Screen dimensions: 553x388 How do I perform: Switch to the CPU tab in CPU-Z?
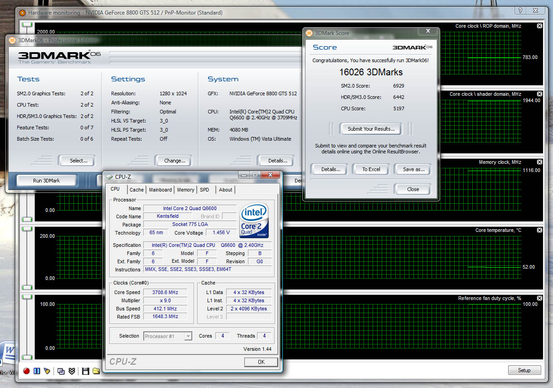coord(115,189)
